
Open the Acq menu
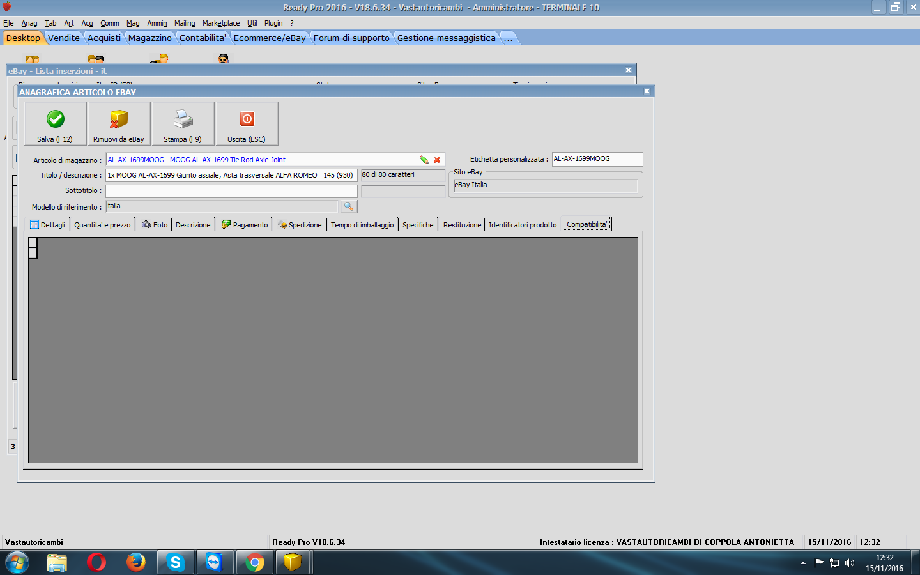88,23
